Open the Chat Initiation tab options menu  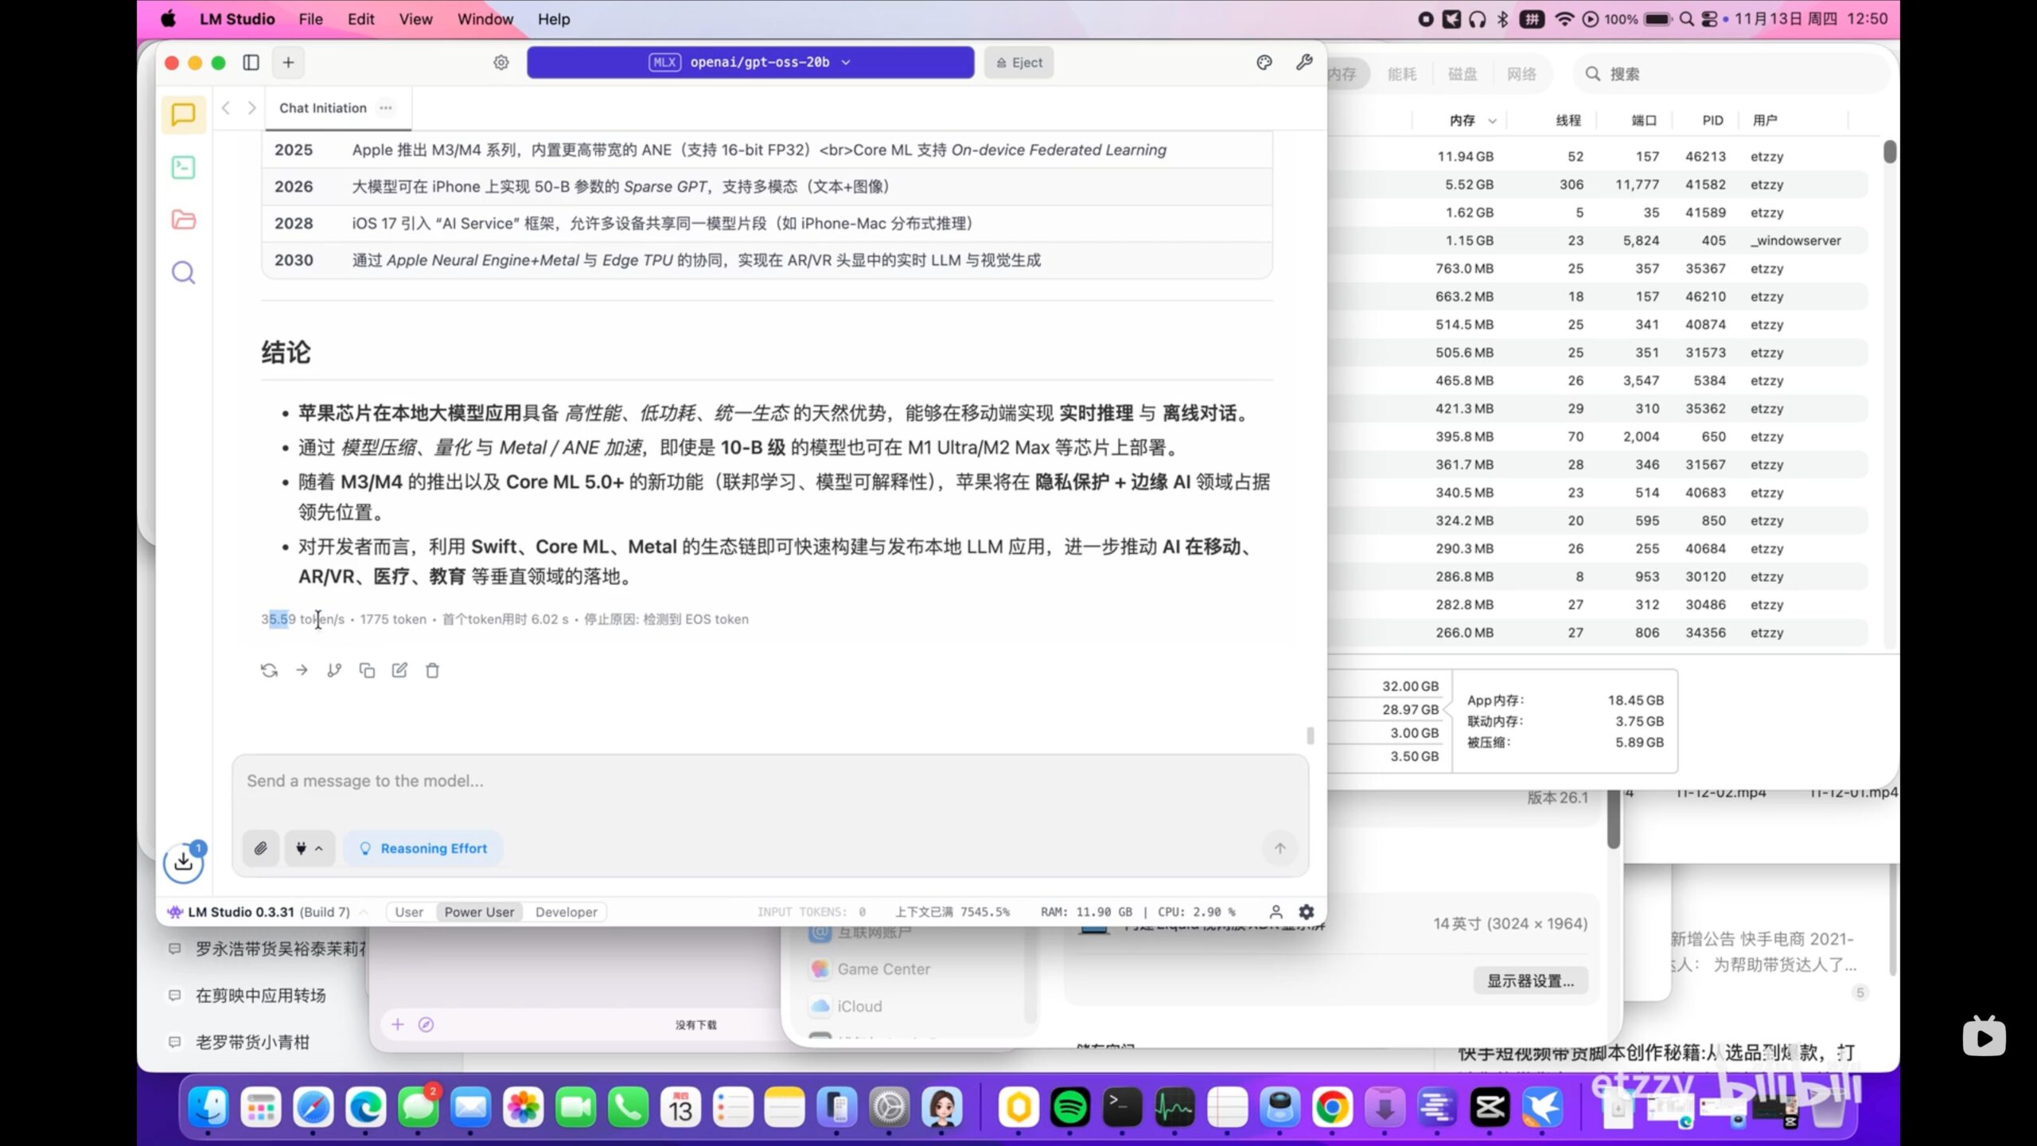pyautogui.click(x=386, y=107)
